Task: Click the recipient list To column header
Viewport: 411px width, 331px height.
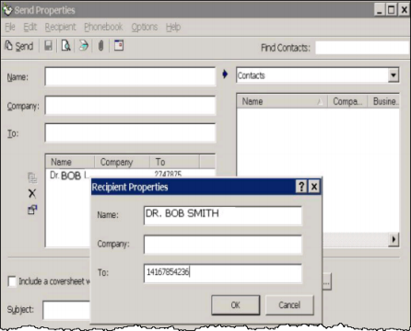Action: click(x=175, y=162)
